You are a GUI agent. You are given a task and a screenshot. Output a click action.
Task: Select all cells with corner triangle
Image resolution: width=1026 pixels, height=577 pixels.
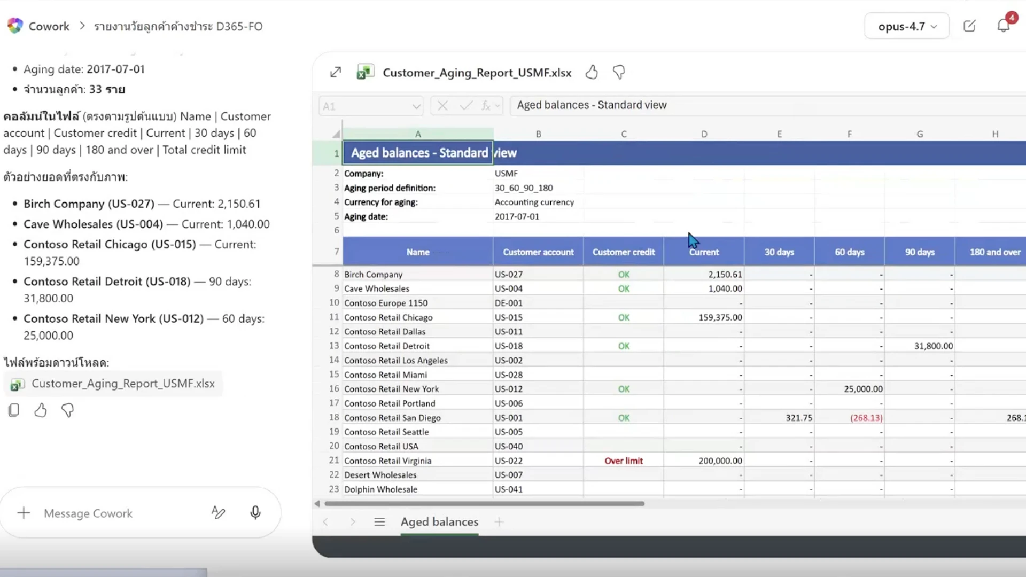point(336,134)
